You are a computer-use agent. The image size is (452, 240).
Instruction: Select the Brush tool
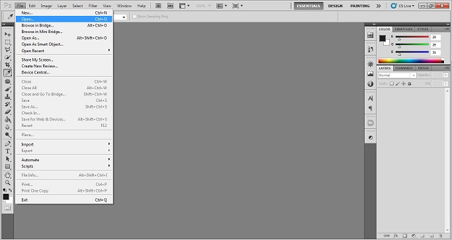7,89
